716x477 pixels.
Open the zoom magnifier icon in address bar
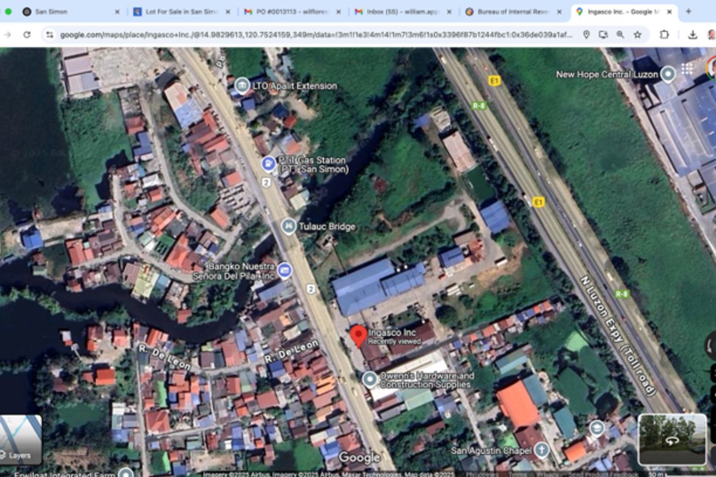[620, 35]
